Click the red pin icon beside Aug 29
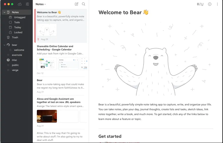Viewport: 223px width, 143px height. (38, 39)
